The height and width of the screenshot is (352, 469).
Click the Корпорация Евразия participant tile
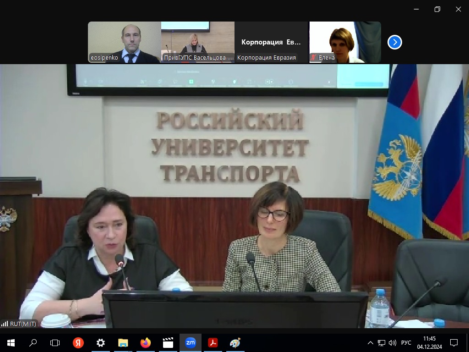point(271,42)
